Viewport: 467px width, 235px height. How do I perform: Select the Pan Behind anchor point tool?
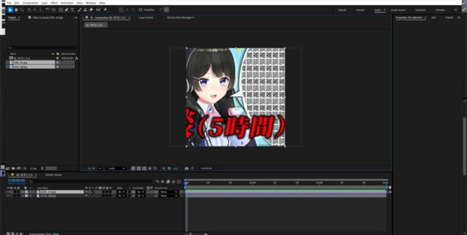point(54,10)
